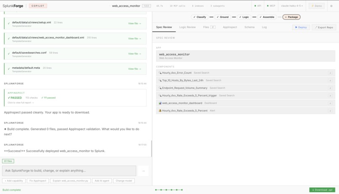This screenshot has height=194, width=339.
Task: Switch to the Spec Review tab
Action: [164, 27]
